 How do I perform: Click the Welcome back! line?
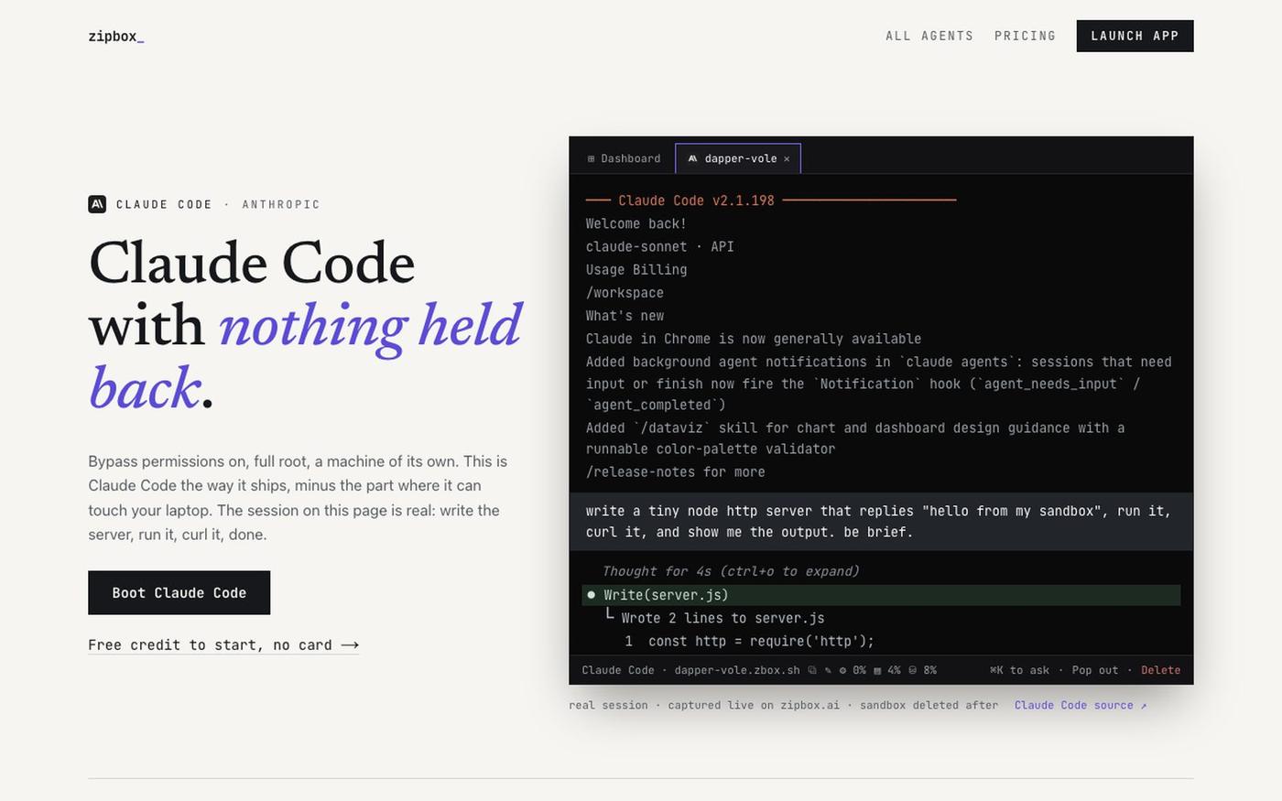click(636, 224)
